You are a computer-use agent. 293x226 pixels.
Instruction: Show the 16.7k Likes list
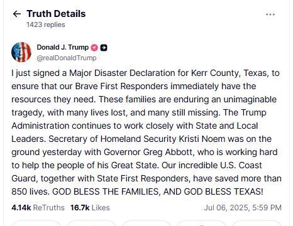90,208
